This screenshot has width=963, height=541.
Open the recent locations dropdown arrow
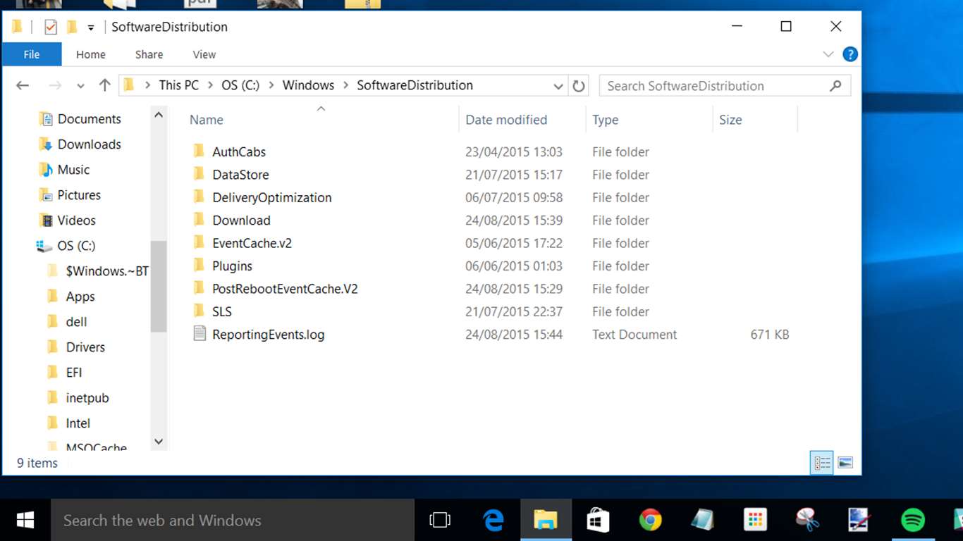pos(80,86)
